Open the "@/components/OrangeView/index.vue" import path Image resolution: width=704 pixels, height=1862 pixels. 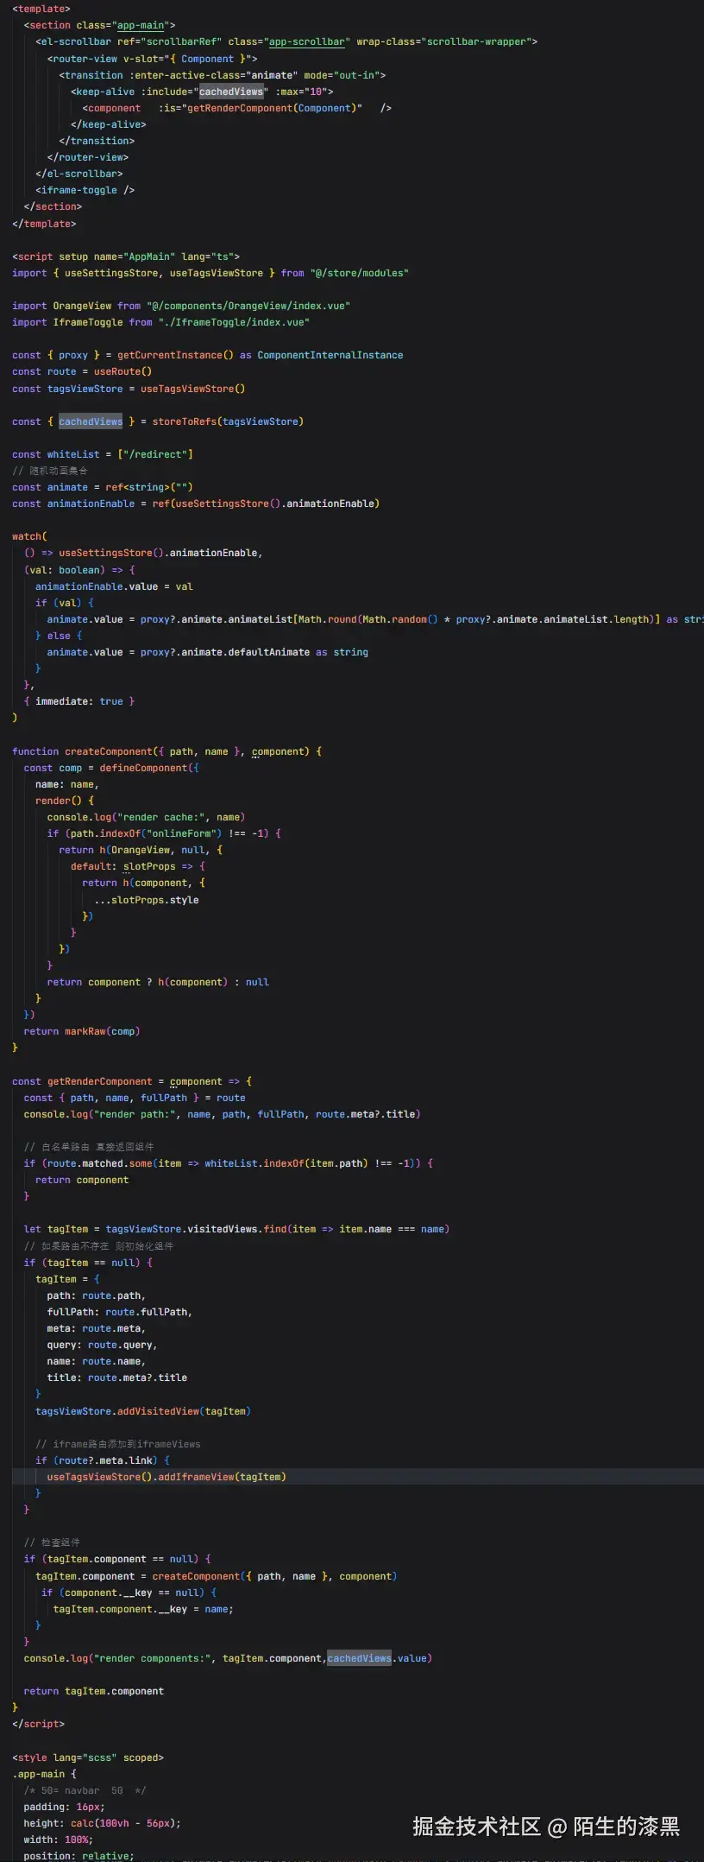point(248,306)
